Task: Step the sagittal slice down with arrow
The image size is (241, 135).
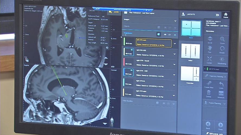Action: 105,123
